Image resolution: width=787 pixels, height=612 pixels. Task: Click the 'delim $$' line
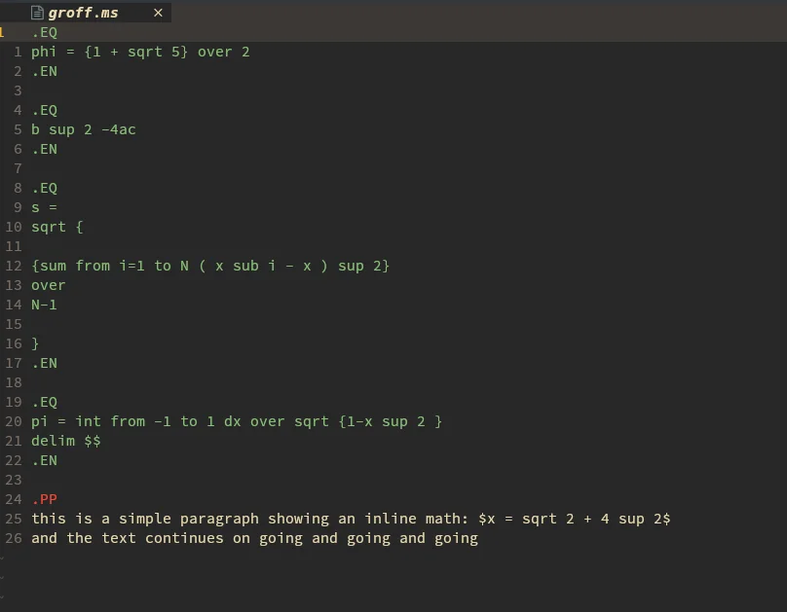(x=66, y=441)
